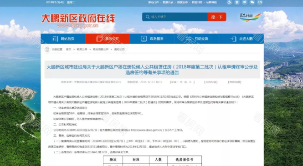This screenshot has width=303, height=166.
Task: Click the 人数 table header cell
Action: (x=158, y=160)
